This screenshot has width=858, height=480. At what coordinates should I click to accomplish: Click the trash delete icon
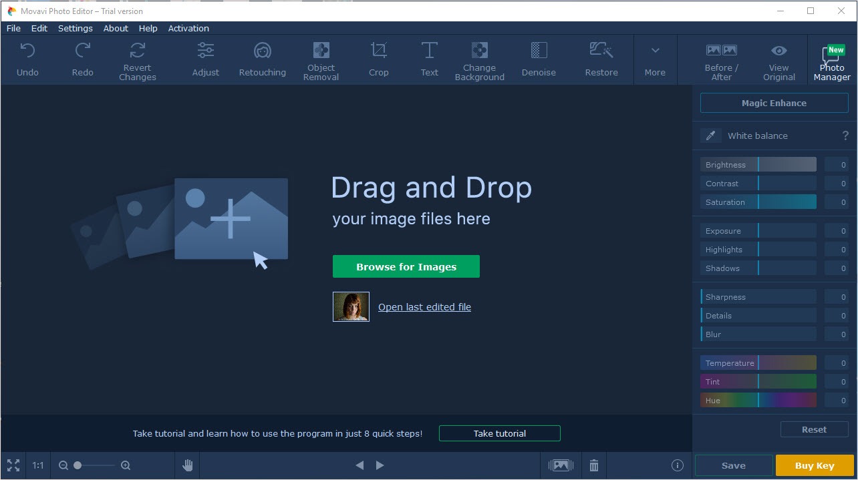[x=594, y=465]
